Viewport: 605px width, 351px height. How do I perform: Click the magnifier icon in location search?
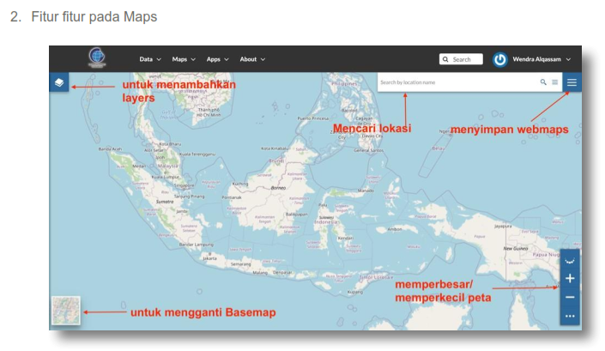tap(543, 82)
